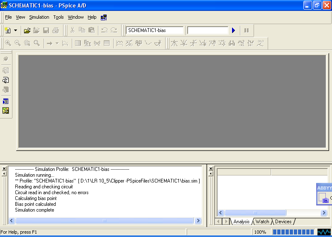This screenshot has width=332, height=237.
Task: Click the Redo arrow icon
Action: click(x=114, y=30)
